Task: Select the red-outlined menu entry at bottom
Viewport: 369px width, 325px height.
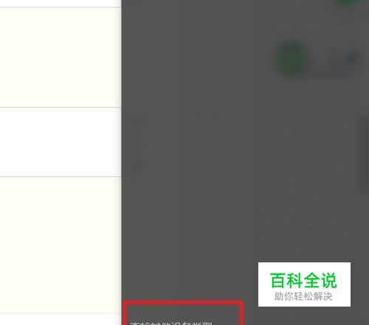Action: (x=183, y=313)
